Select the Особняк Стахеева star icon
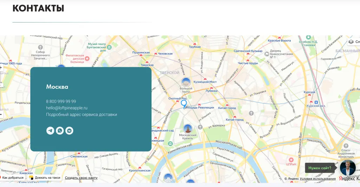This screenshot has width=360, height=187. (308, 37)
